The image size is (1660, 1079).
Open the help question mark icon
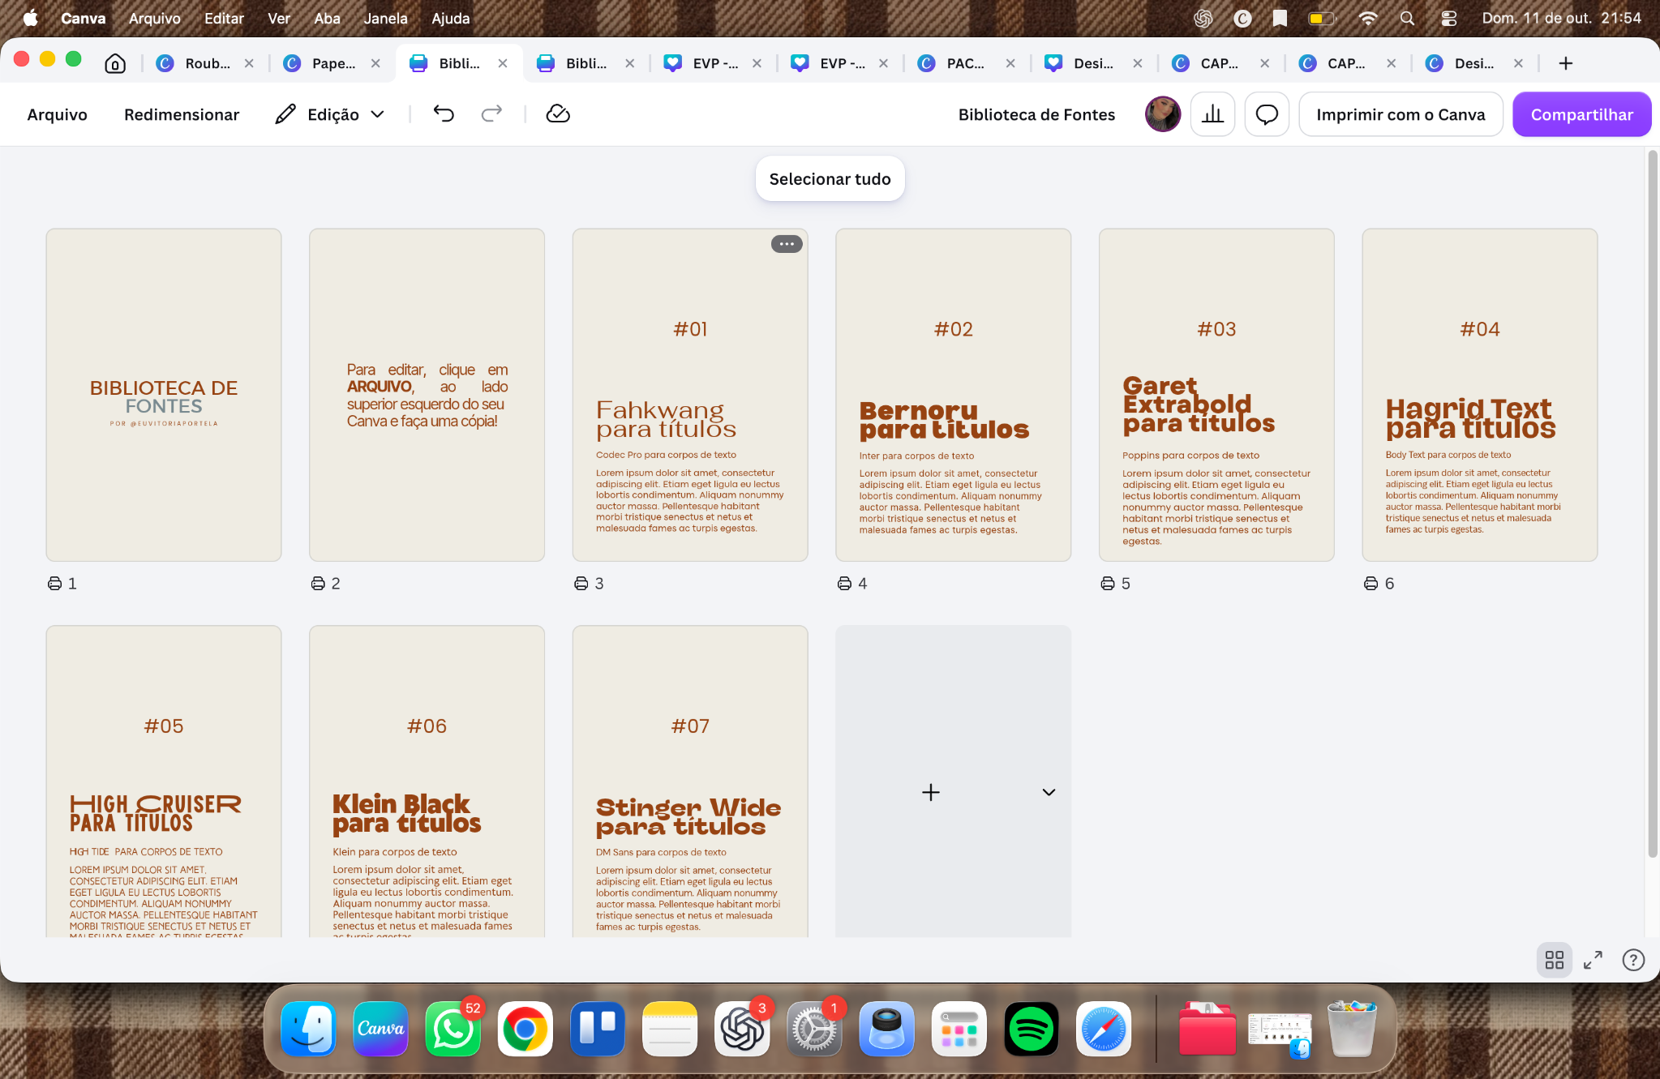click(1632, 960)
